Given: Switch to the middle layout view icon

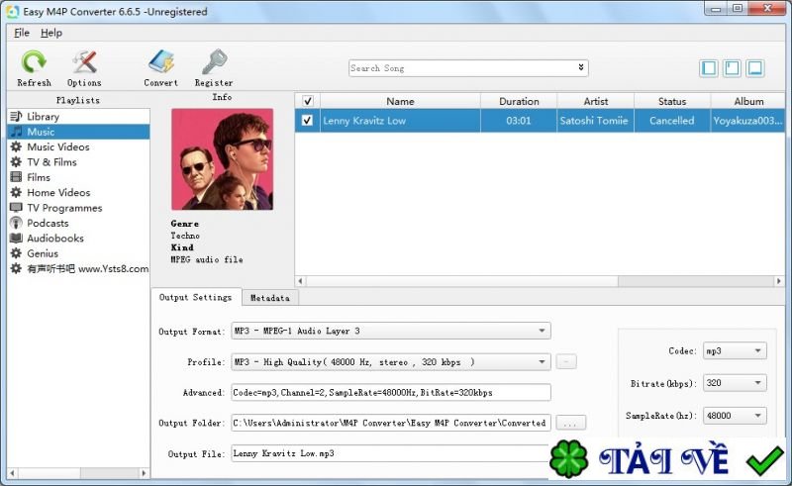Looking at the screenshot, I should click(x=732, y=68).
